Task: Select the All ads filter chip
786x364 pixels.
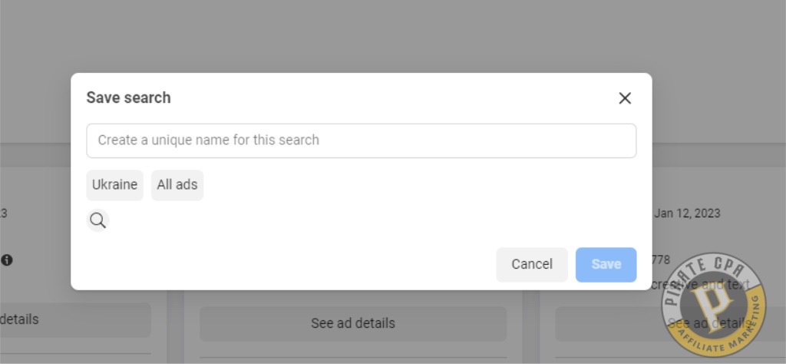Action: [177, 185]
